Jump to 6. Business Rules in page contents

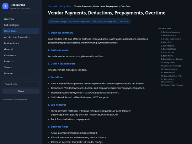tap(169, 49)
